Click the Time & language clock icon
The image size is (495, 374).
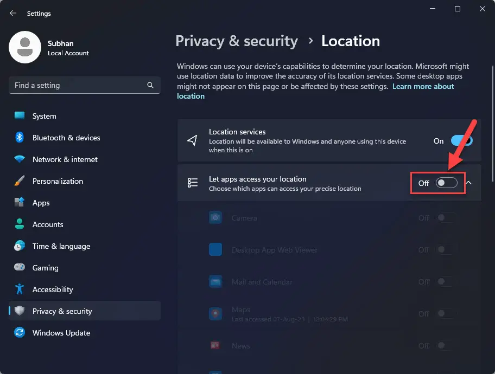[x=20, y=246]
